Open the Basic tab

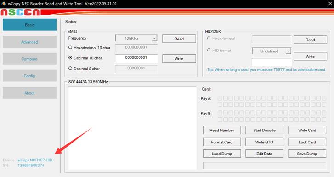[29, 25]
